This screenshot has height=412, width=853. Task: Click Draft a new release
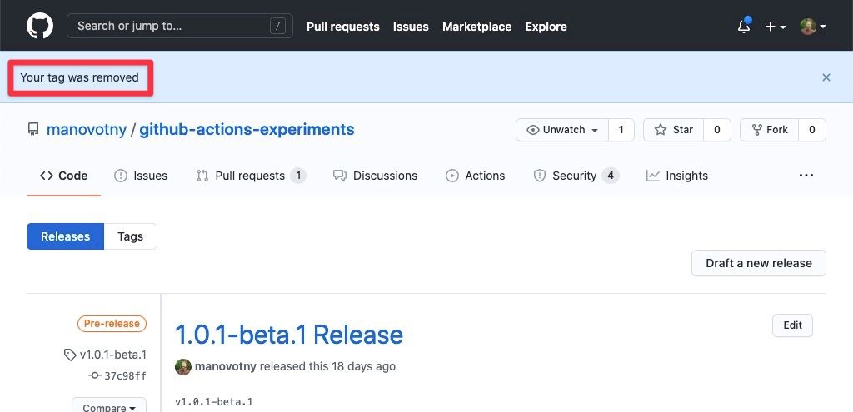[759, 263]
